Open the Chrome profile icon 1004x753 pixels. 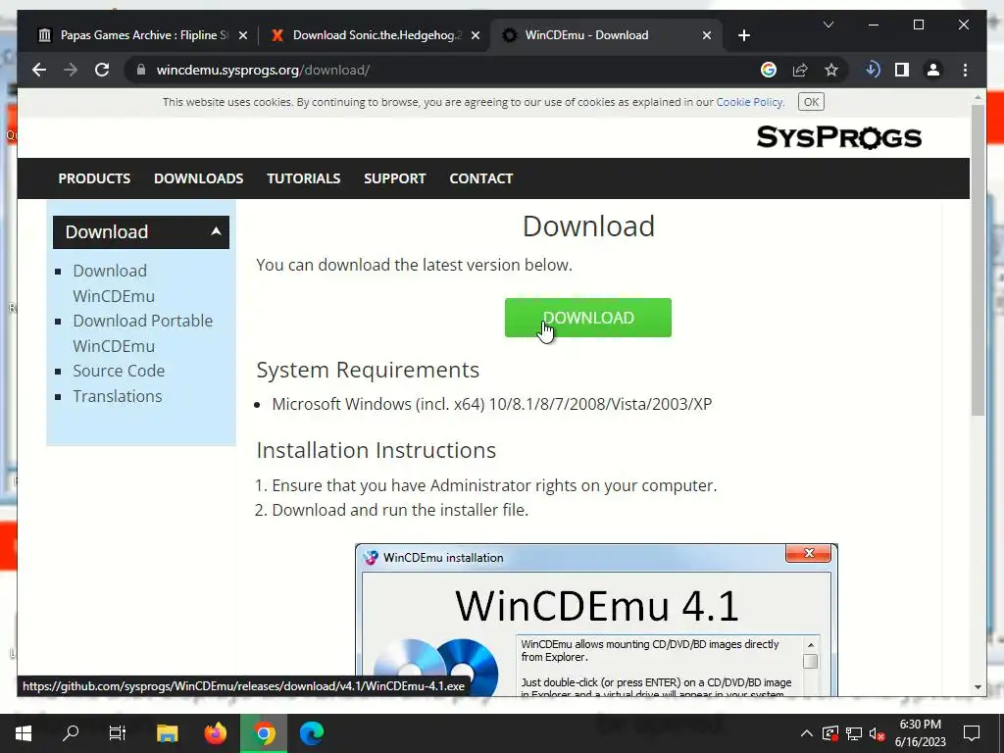933,70
